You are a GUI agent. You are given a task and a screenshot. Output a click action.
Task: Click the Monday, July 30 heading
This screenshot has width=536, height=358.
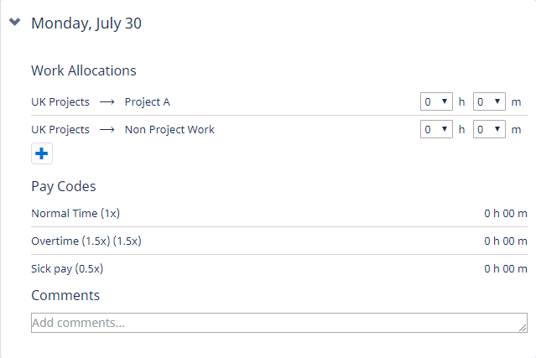pyautogui.click(x=86, y=23)
